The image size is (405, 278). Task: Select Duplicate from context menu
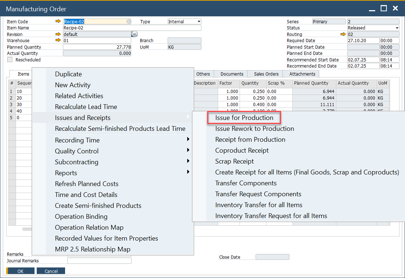tap(68, 74)
